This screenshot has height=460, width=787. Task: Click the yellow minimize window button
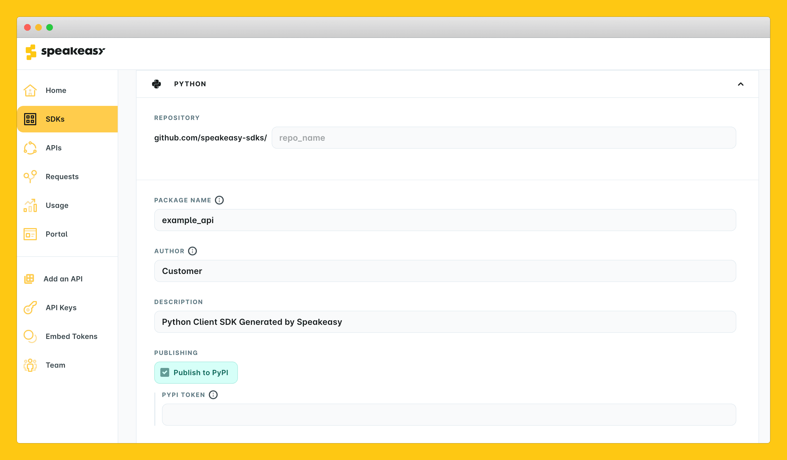tap(38, 27)
